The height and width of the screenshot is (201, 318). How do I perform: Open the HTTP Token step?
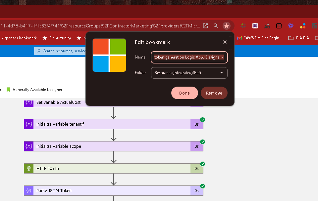tap(114, 168)
